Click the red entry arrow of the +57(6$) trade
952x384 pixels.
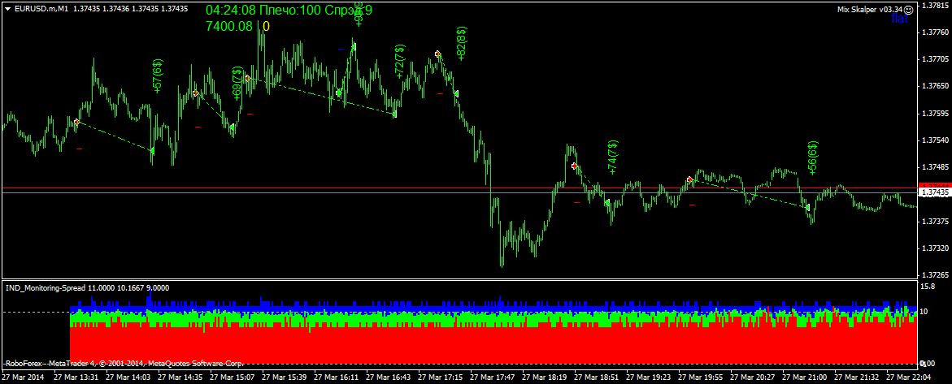pyautogui.click(x=76, y=122)
